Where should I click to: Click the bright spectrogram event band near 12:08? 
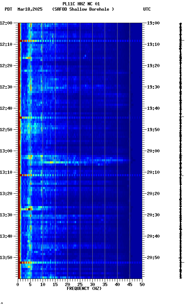tap(81, 41)
